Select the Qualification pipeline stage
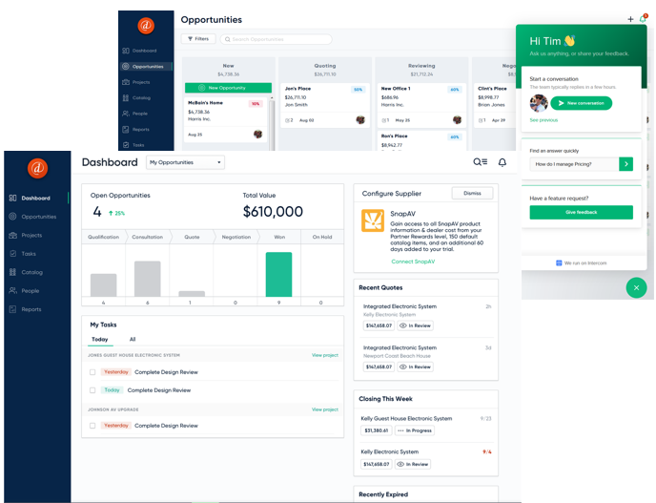The width and height of the screenshot is (656, 503). tap(104, 237)
